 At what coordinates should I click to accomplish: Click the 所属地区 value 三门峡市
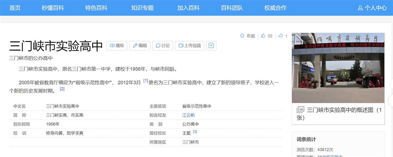pyautogui.click(x=191, y=142)
